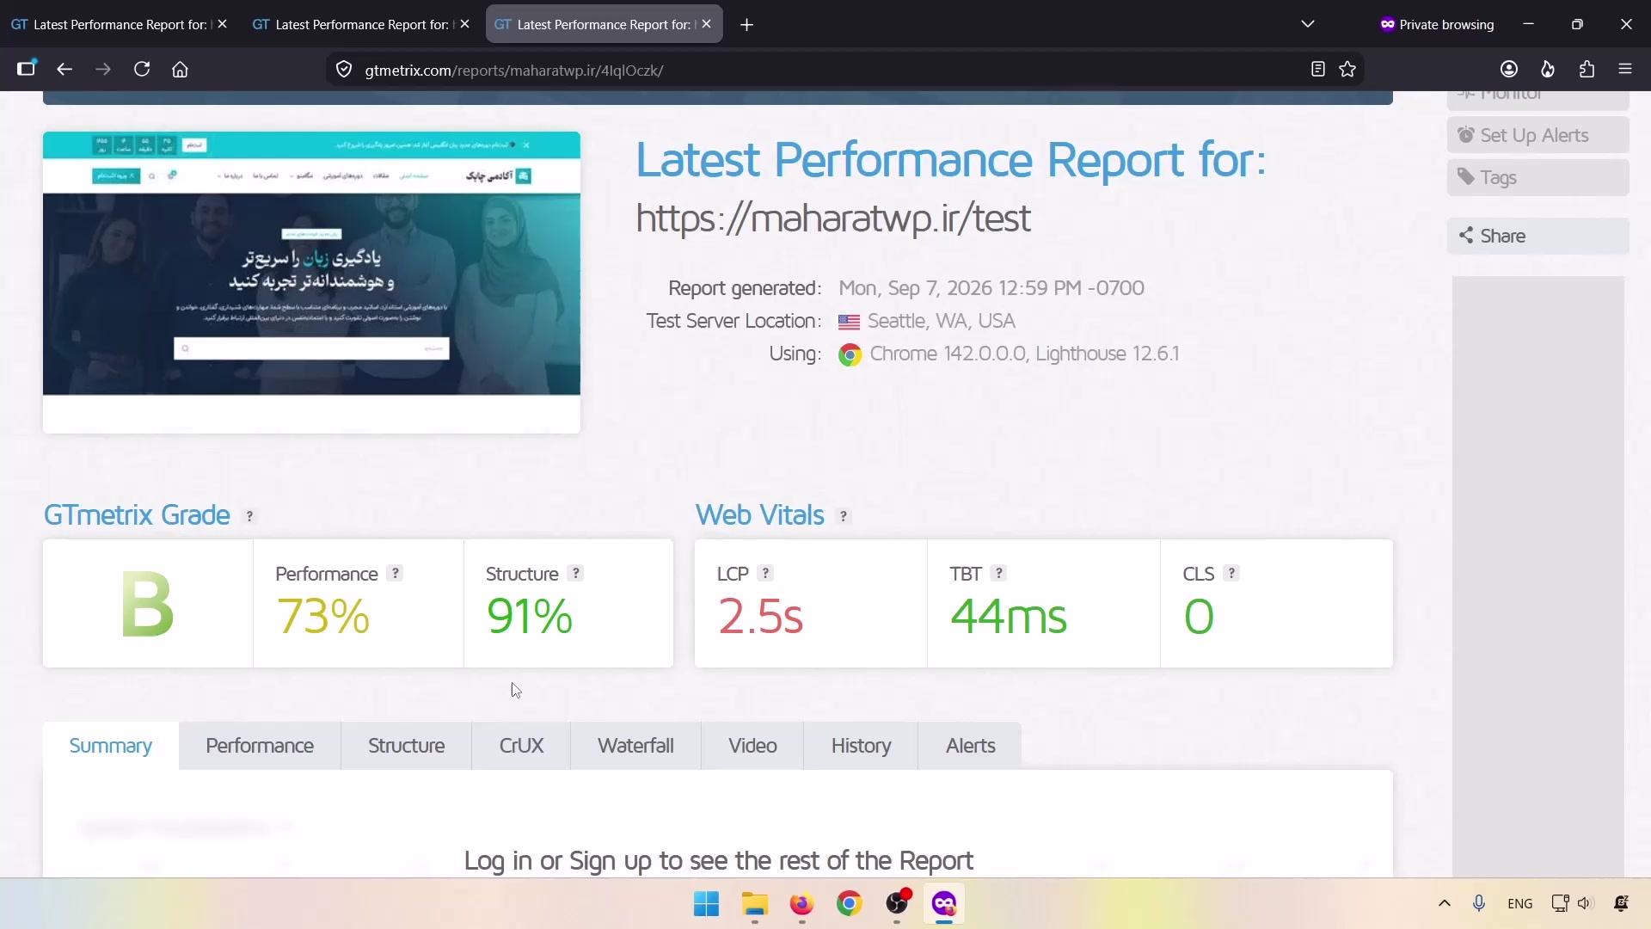Click the Seattle, WA, USA location text
This screenshot has width=1651, height=929.
[x=941, y=321]
